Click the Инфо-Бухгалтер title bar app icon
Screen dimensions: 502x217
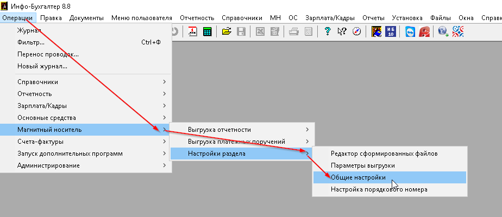click(x=4, y=6)
